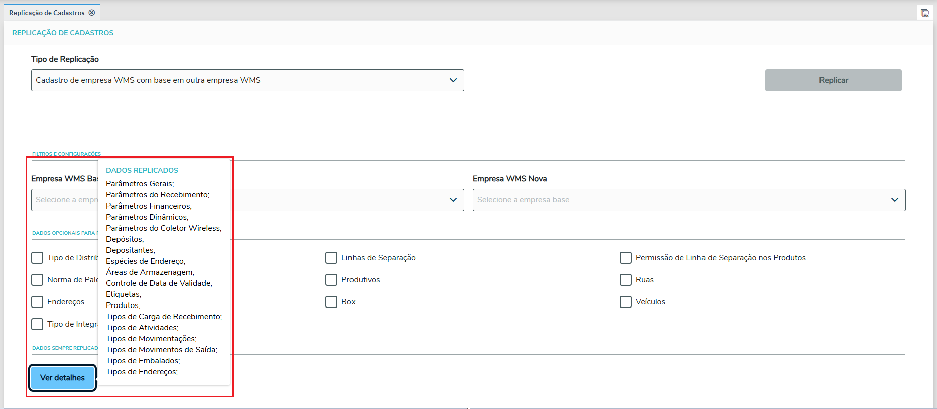Open the Tipo de Replicação dropdown

tap(453, 80)
